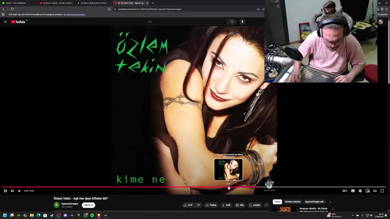The width and height of the screenshot is (390, 219).
Task: Mute the video volume
Action: point(19,191)
